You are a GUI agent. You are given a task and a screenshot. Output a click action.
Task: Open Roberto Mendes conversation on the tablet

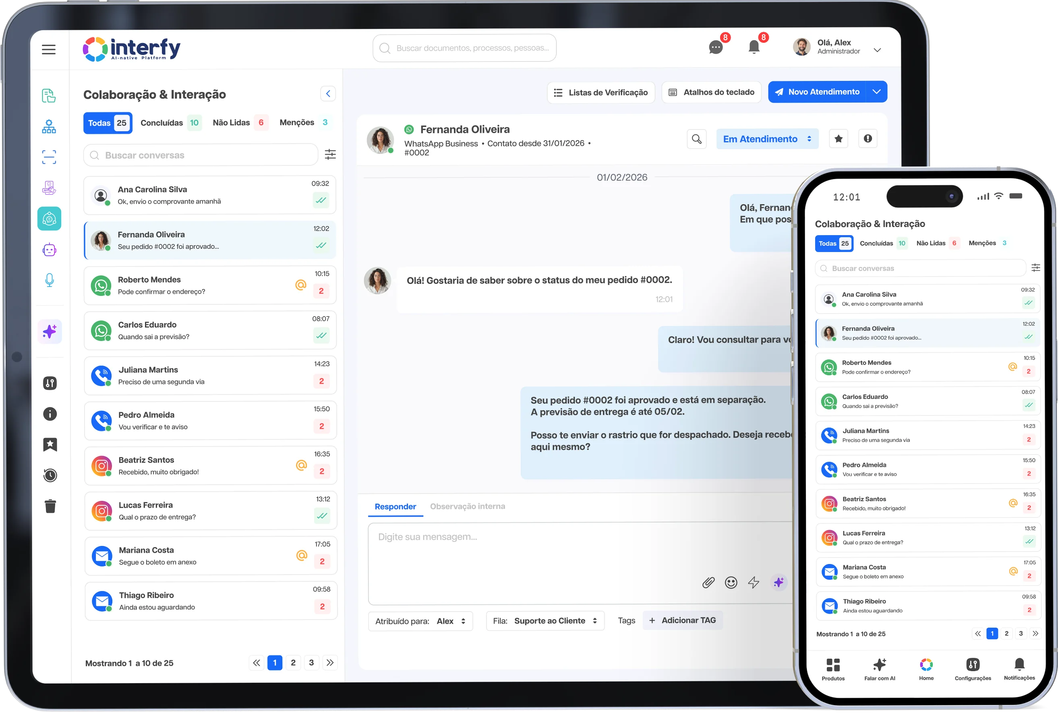tap(210, 285)
